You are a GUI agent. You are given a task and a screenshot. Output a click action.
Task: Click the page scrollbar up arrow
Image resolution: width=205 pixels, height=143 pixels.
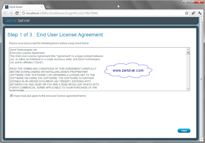pyautogui.click(x=201, y=19)
